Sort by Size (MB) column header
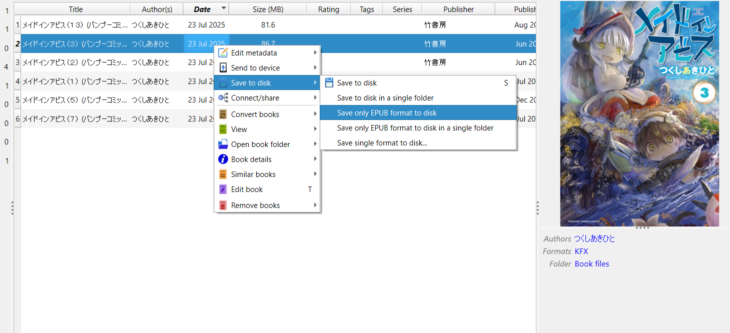This screenshot has width=730, height=333. point(268,9)
